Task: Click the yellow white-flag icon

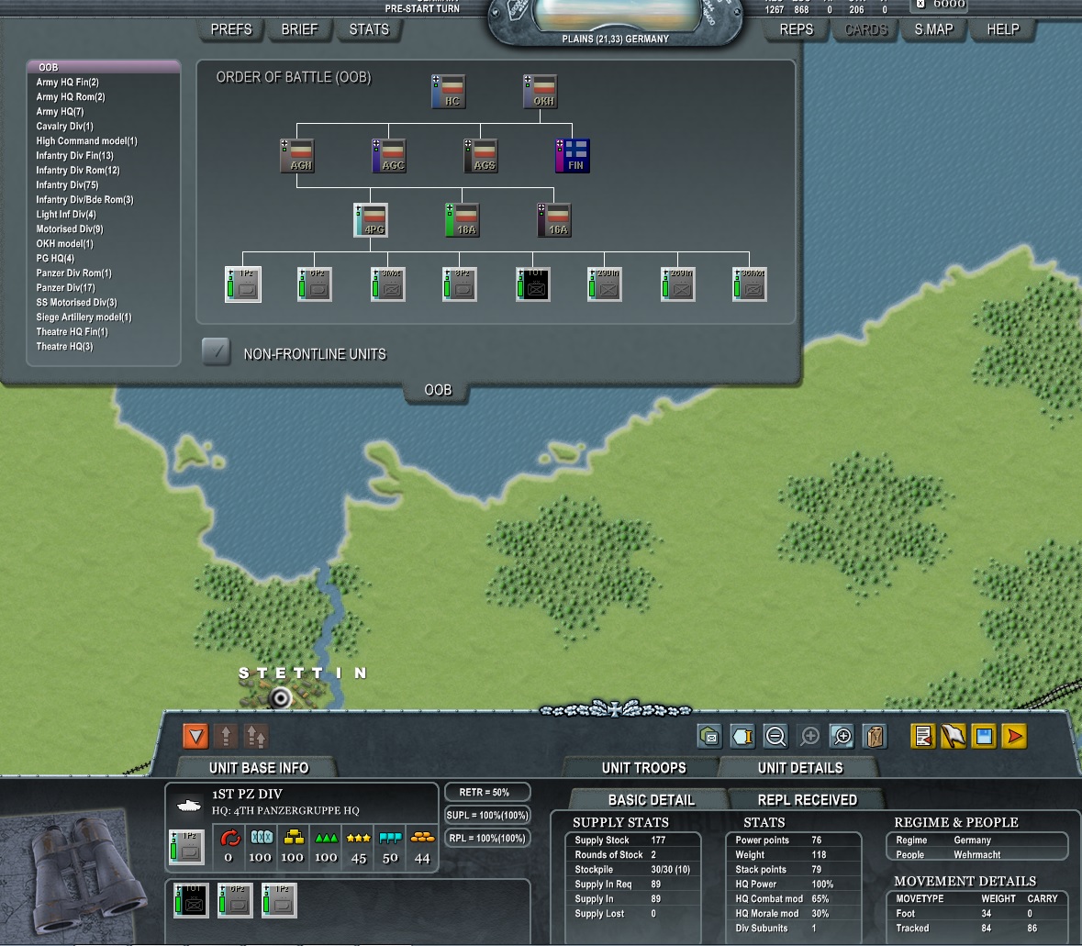Action: (x=954, y=736)
